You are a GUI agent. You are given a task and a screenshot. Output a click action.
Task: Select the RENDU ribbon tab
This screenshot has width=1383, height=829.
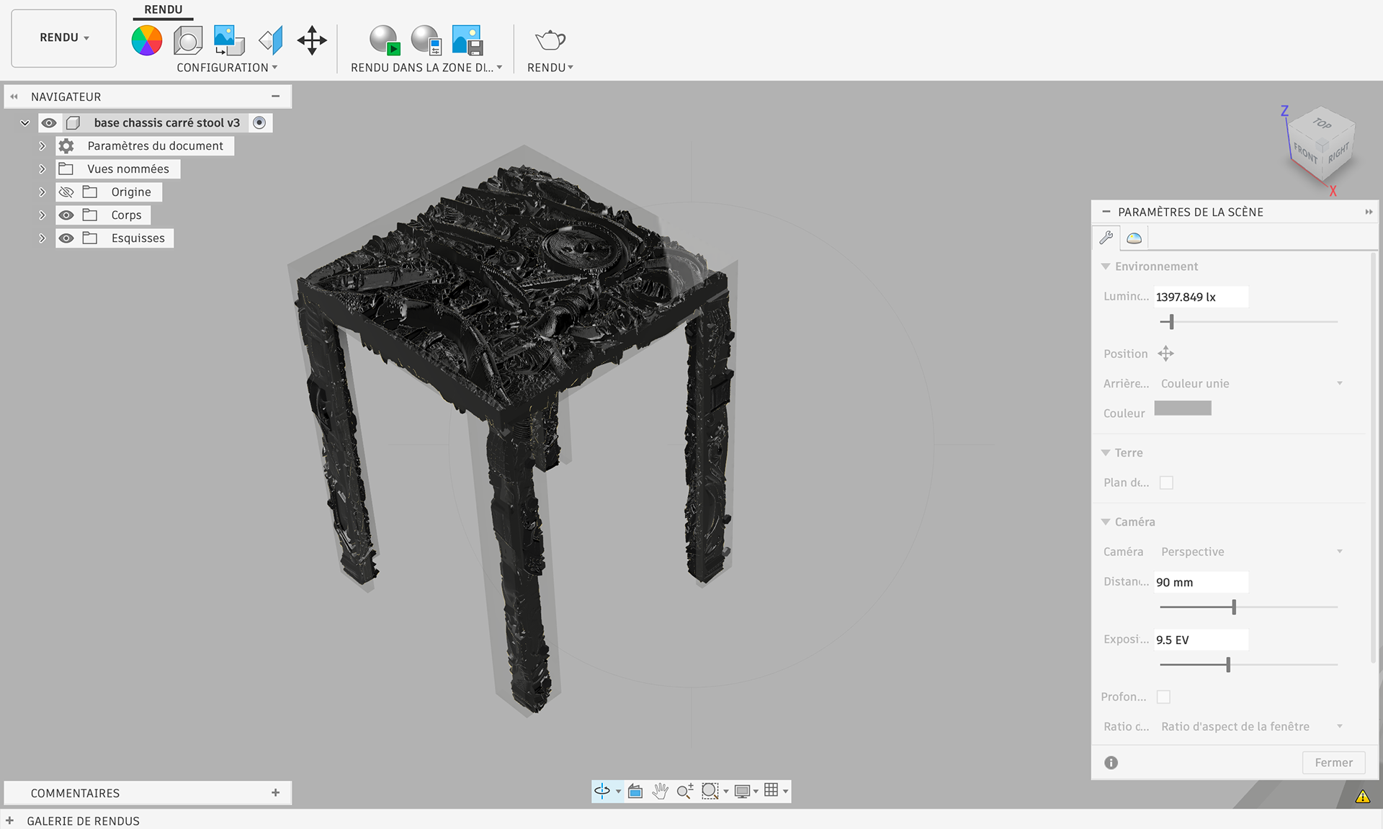(164, 10)
